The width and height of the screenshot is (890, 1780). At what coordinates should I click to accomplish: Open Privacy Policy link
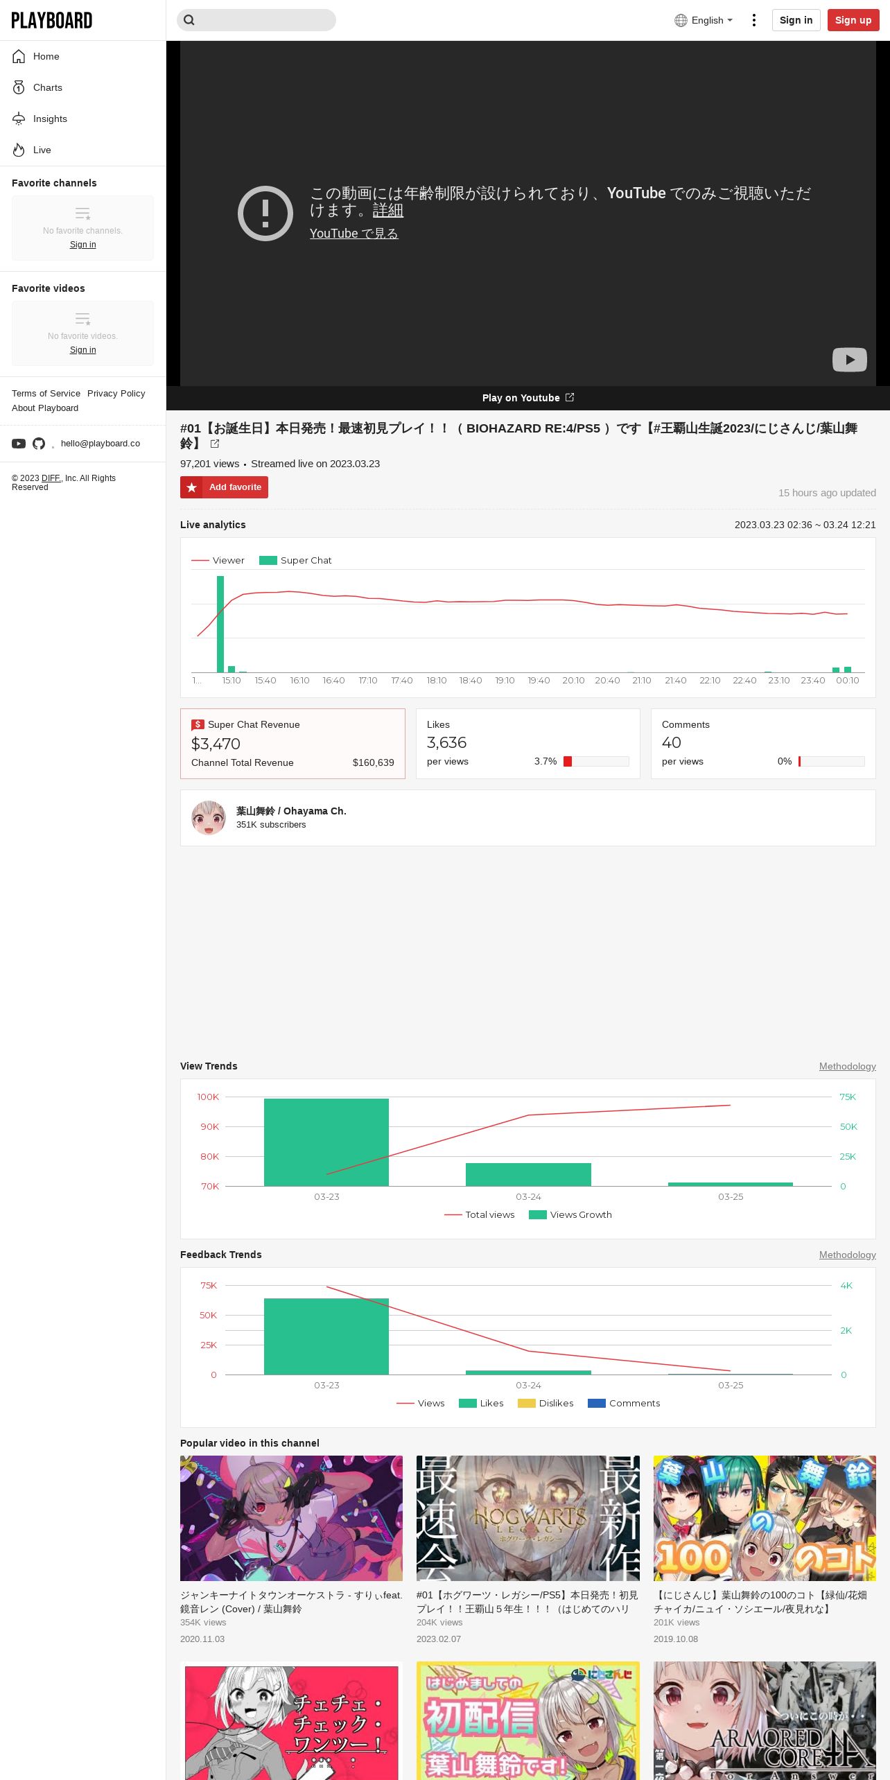116,393
